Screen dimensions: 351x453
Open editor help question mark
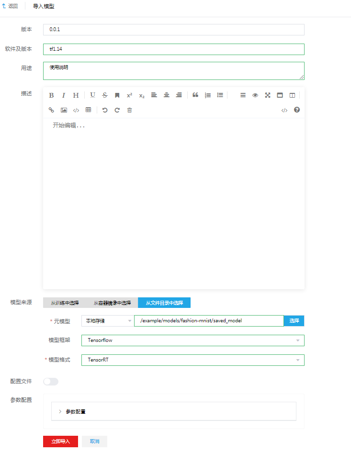point(297,110)
